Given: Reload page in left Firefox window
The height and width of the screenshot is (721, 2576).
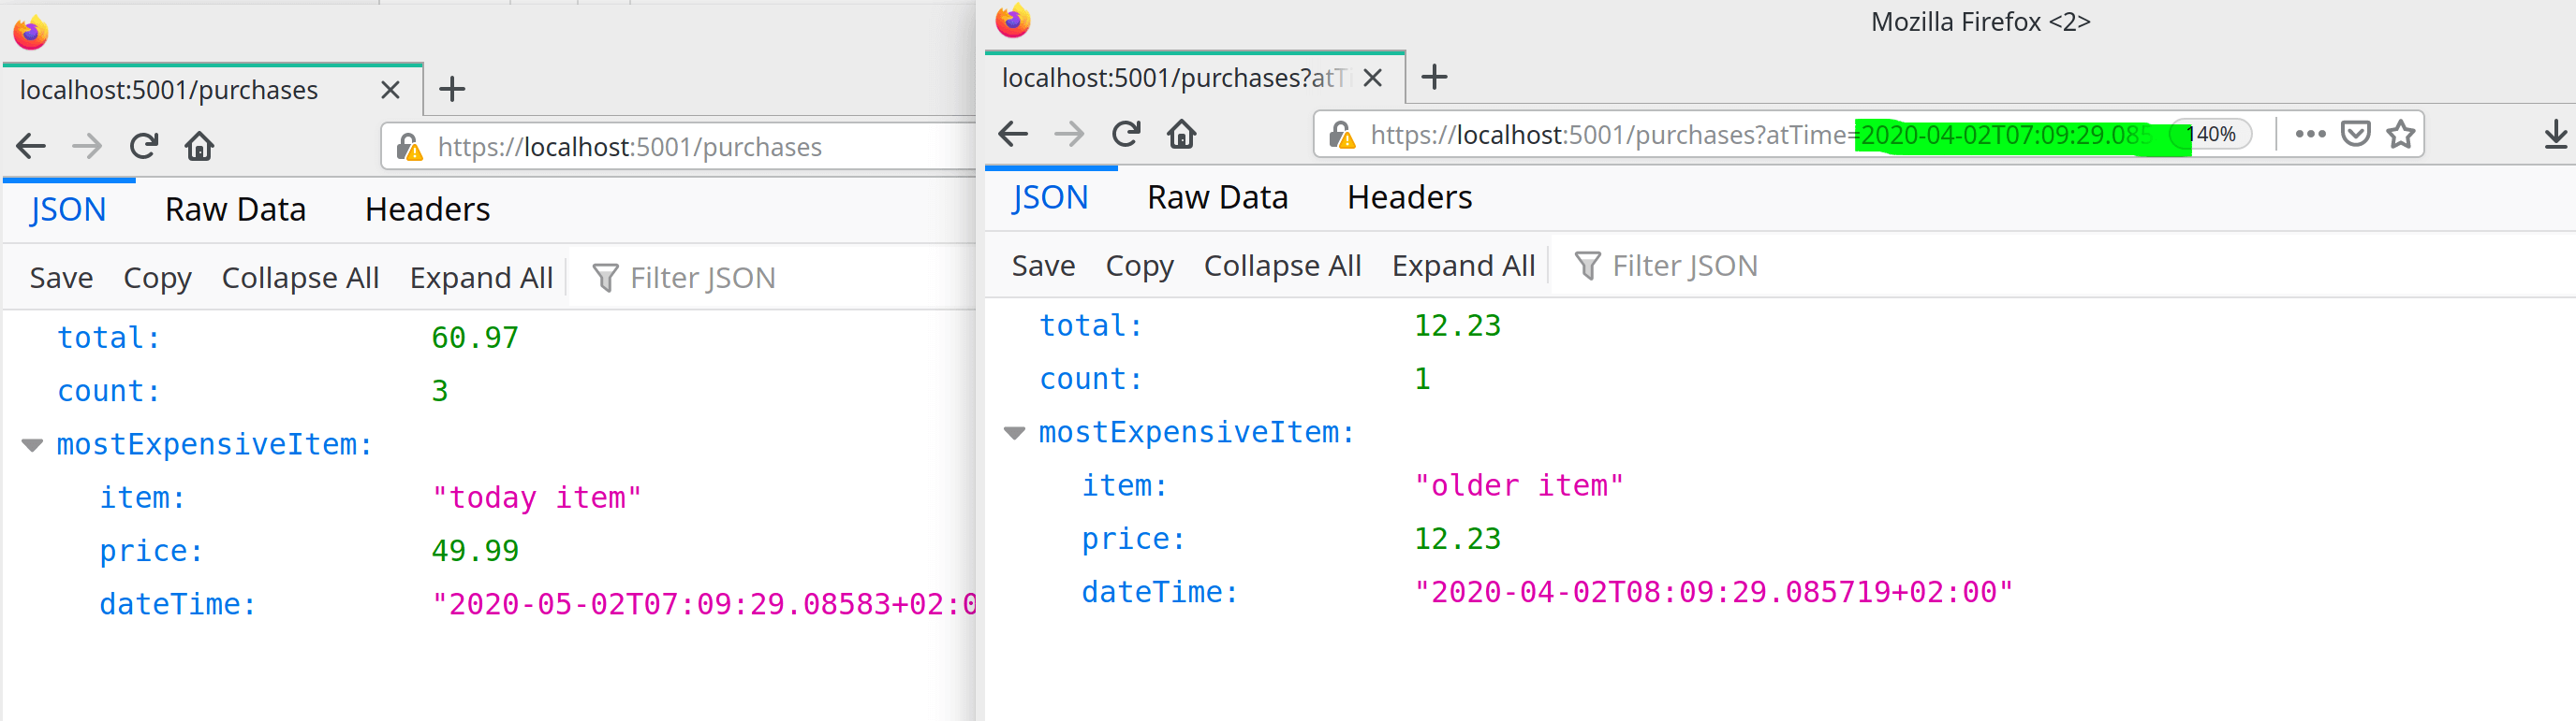Looking at the screenshot, I should point(144,147).
